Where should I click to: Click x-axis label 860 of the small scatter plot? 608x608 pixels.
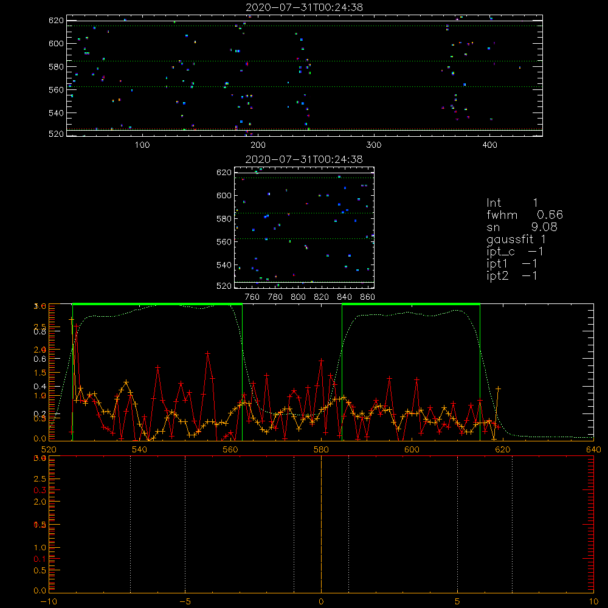[368, 297]
